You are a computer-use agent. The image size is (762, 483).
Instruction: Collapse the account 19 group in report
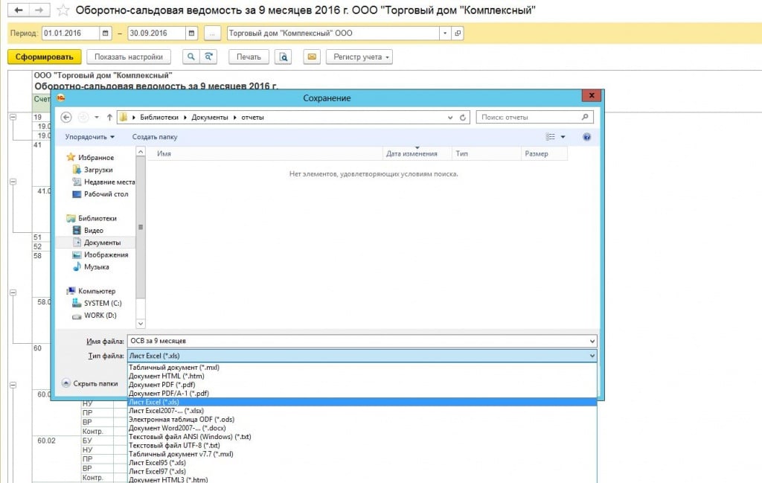tap(13, 118)
